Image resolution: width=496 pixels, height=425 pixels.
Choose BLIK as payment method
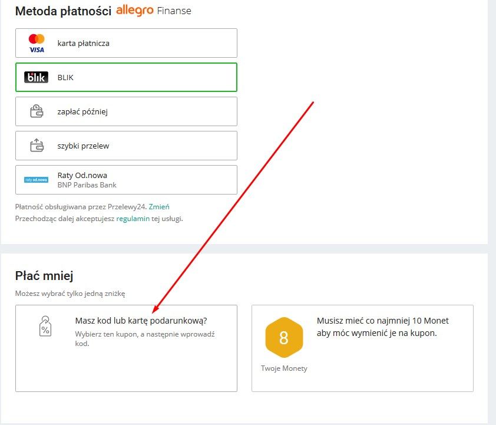pyautogui.click(x=126, y=77)
